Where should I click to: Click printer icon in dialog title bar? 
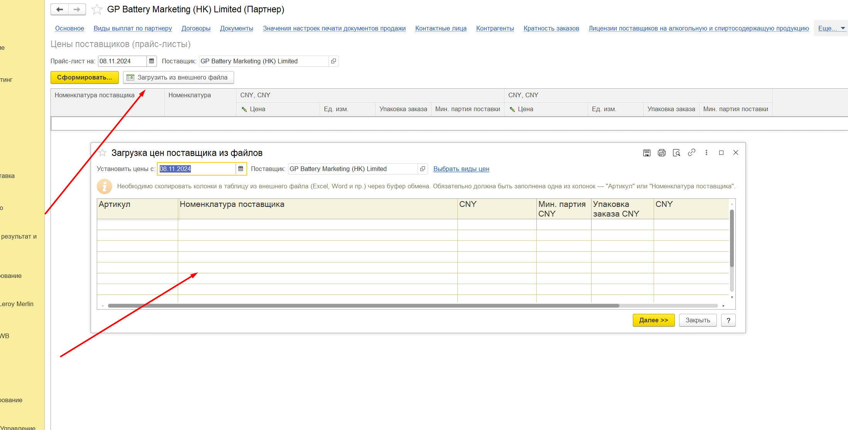click(x=662, y=153)
